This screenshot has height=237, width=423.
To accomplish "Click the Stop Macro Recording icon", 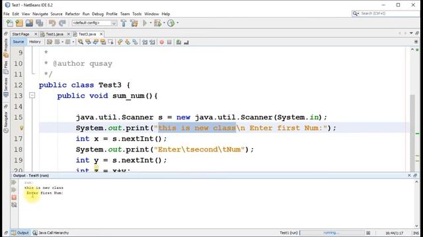I will (169, 42).
